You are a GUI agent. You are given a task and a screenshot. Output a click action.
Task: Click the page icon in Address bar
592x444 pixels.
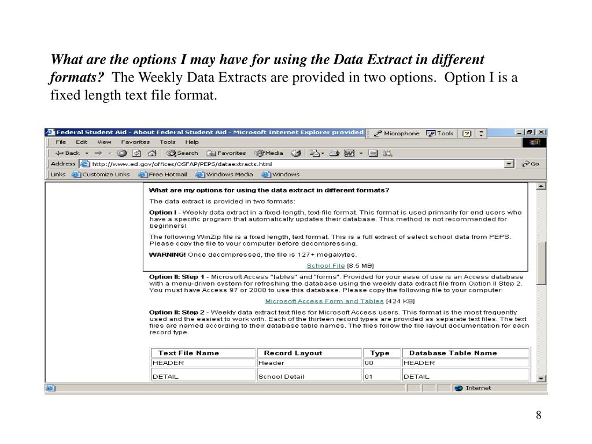[x=85, y=164]
